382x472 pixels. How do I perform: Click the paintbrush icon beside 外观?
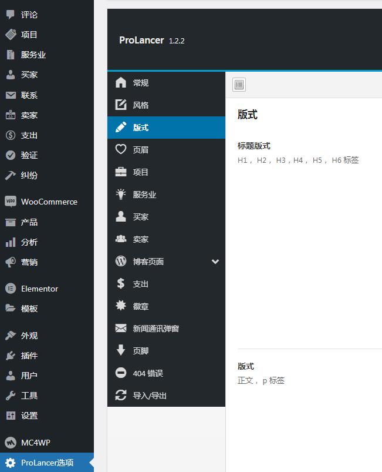[x=11, y=335]
